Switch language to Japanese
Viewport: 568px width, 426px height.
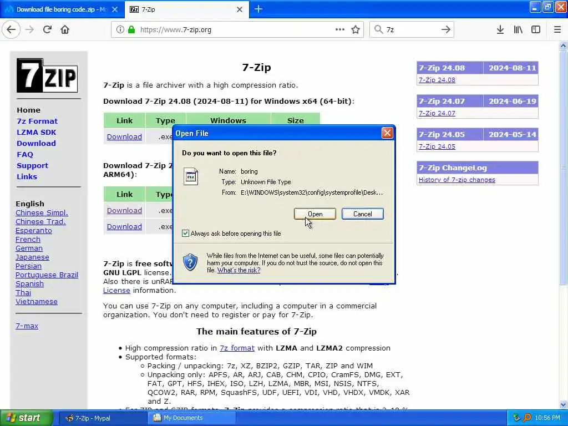point(32,257)
